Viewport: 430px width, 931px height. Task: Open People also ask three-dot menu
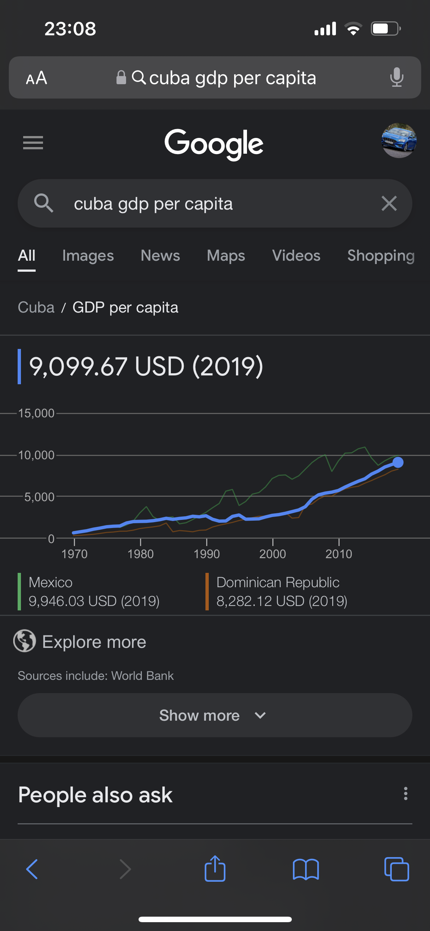(x=405, y=794)
